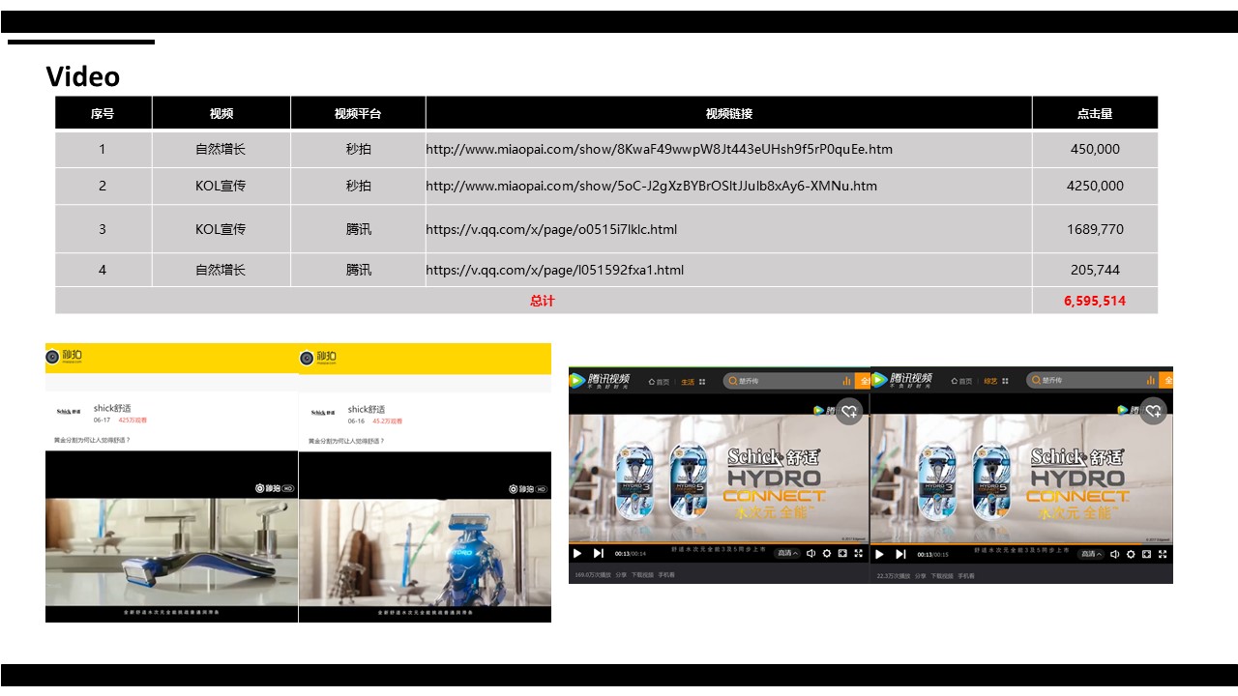Click 手机看 under the 169.0万 plays video

pos(667,575)
